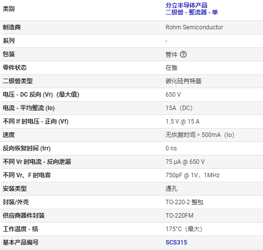Click the 包装 row label
This screenshot has height=250, width=263.
click(x=9, y=54)
